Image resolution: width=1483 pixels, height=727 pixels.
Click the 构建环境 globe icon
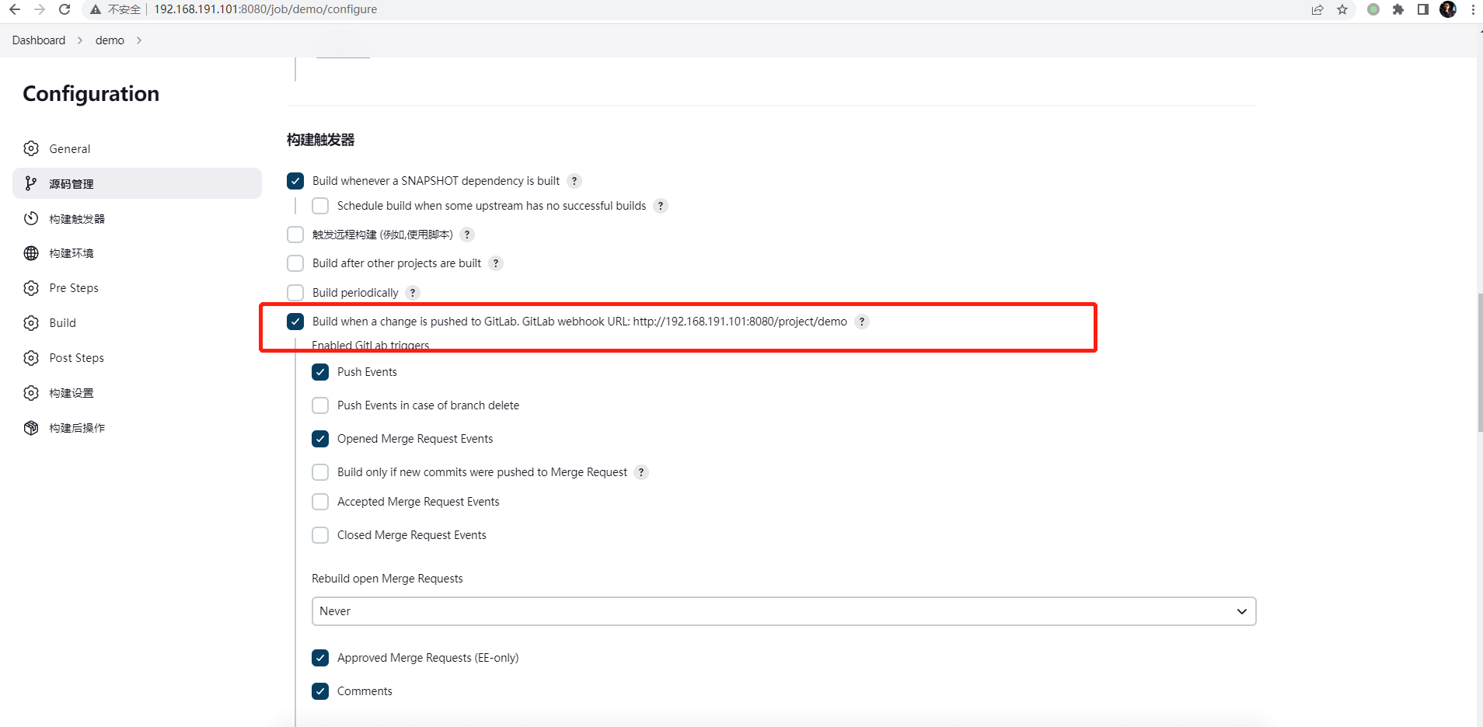[x=31, y=252]
